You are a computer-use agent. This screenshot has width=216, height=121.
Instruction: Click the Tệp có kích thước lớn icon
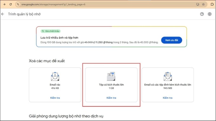tap(111, 76)
